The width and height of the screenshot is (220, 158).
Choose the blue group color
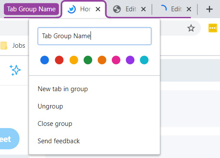[x=45, y=60]
